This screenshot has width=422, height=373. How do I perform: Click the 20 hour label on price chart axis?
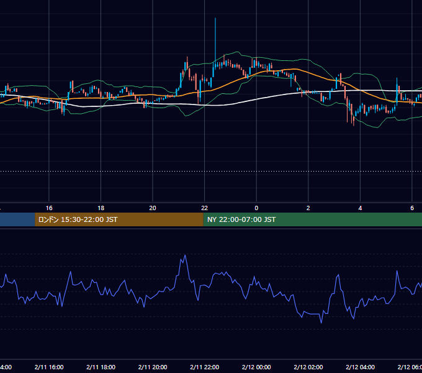pos(153,208)
